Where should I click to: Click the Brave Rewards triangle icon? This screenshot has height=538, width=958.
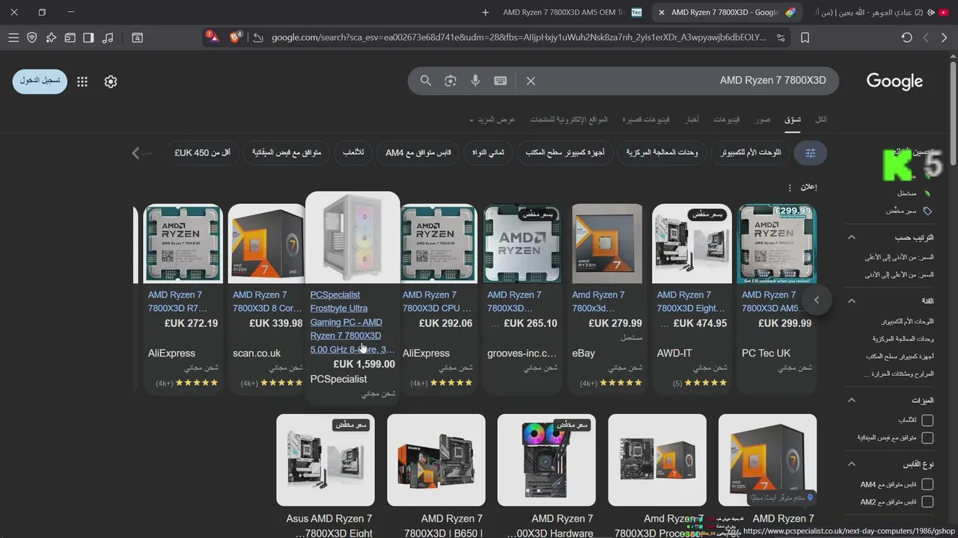tap(213, 37)
